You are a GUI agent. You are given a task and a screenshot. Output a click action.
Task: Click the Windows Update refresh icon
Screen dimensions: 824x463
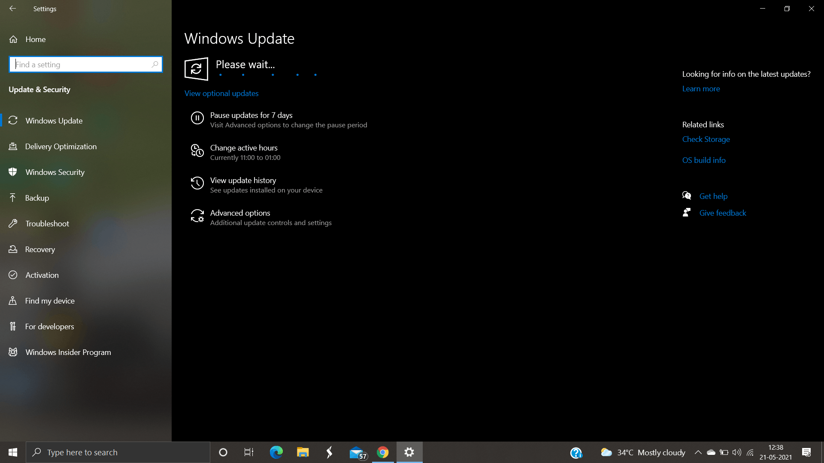pyautogui.click(x=196, y=69)
